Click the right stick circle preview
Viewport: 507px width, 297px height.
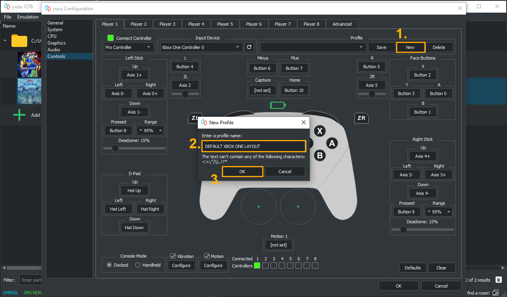click(298, 206)
